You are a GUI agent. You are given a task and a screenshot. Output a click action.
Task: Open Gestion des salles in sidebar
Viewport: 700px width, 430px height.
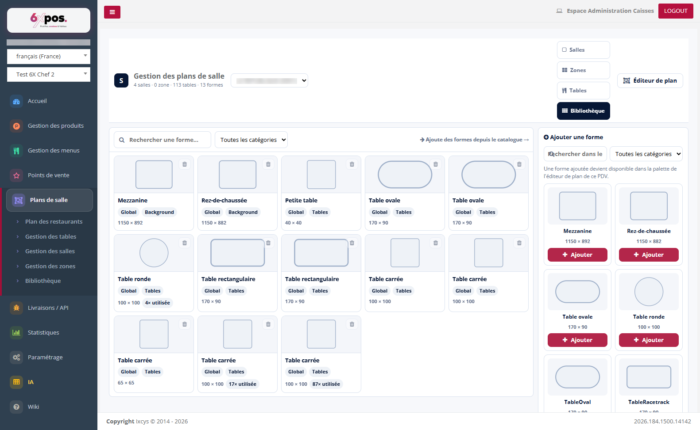tap(50, 251)
